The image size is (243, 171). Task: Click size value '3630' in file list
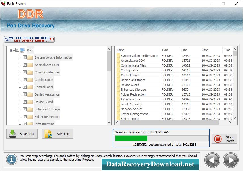[185, 90]
